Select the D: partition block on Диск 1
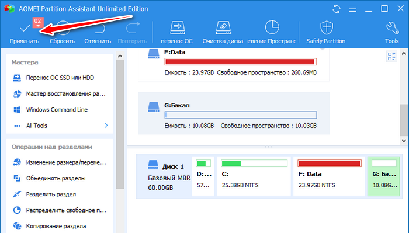This screenshot has width=409, height=233. pos(203,176)
